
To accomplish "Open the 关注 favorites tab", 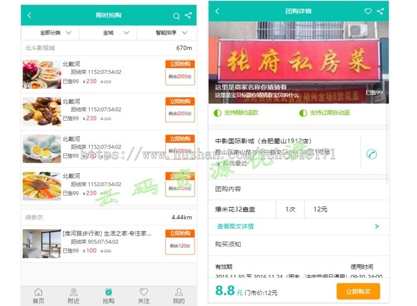I will (x=143, y=295).
